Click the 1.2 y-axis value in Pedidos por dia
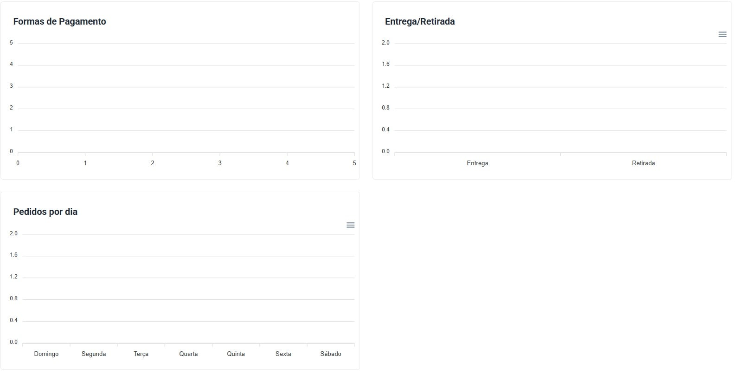The width and height of the screenshot is (738, 375). click(x=13, y=277)
